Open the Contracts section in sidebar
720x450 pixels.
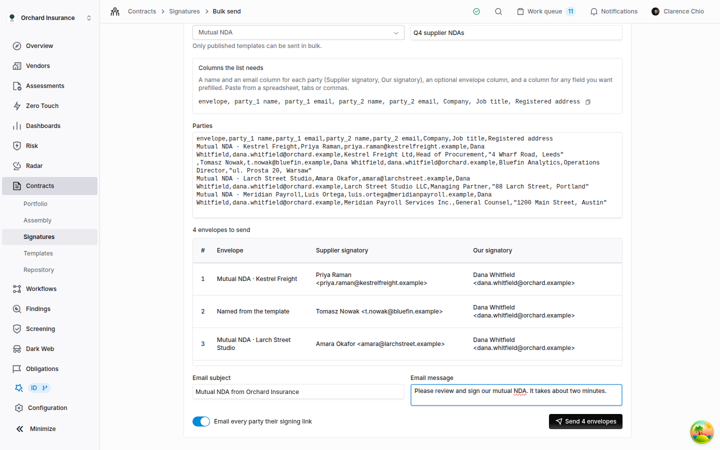[x=49, y=186]
